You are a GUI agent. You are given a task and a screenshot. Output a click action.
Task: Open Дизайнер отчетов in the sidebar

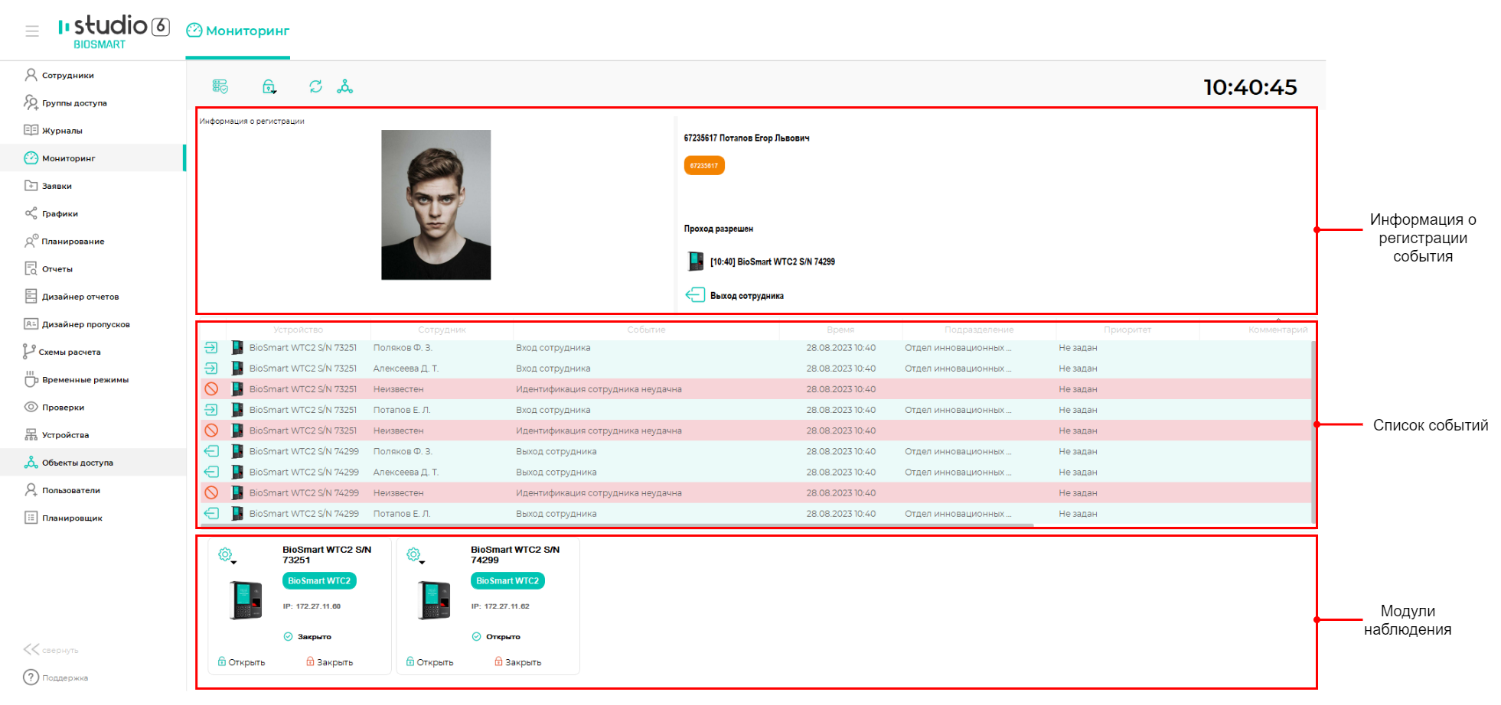[x=93, y=297]
